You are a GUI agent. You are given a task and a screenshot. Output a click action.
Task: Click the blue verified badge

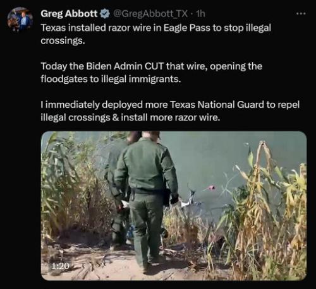click(x=104, y=14)
